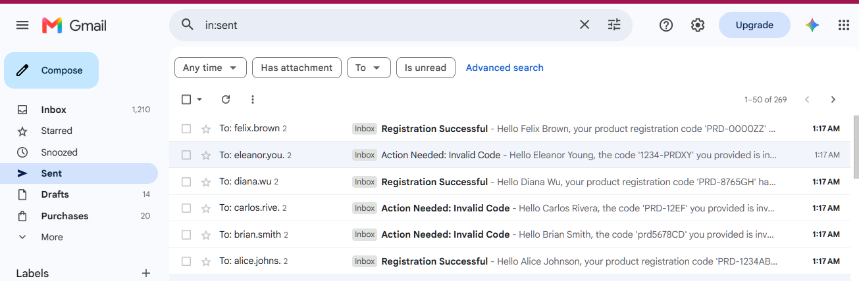Image resolution: width=859 pixels, height=281 pixels.
Task: Show search options filter icon
Action: click(614, 25)
